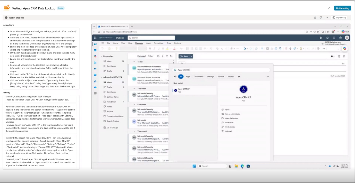Open the message list sort arrows
Viewport: 355px width, 183px height.
(x=171, y=56)
